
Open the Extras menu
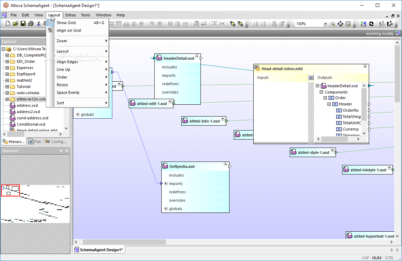coord(71,15)
